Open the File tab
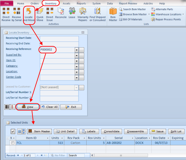The image size is (186, 160). coord(7,4)
